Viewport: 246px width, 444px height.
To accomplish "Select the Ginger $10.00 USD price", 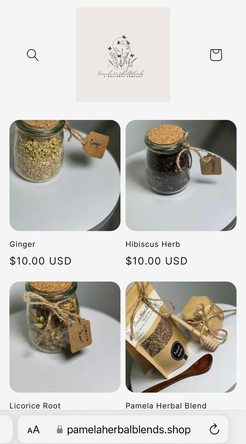I will pyautogui.click(x=41, y=261).
